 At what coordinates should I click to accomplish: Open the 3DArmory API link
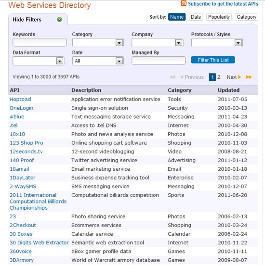click(x=22, y=260)
